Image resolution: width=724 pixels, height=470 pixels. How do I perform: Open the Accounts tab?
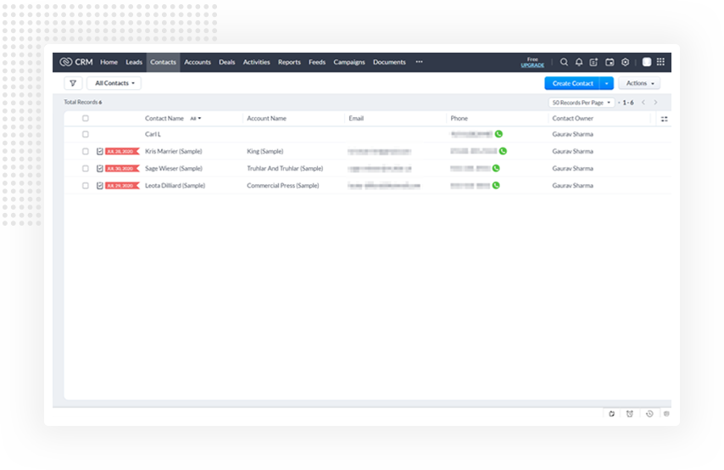(198, 62)
